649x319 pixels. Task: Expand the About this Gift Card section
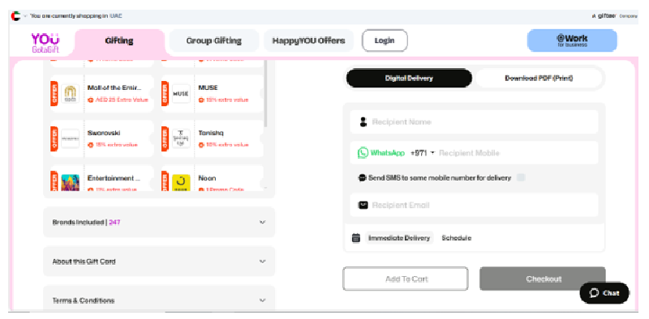(x=159, y=262)
